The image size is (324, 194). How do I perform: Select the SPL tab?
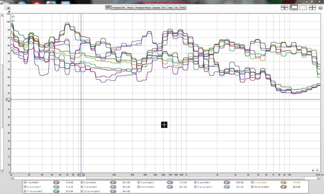click(108, 8)
